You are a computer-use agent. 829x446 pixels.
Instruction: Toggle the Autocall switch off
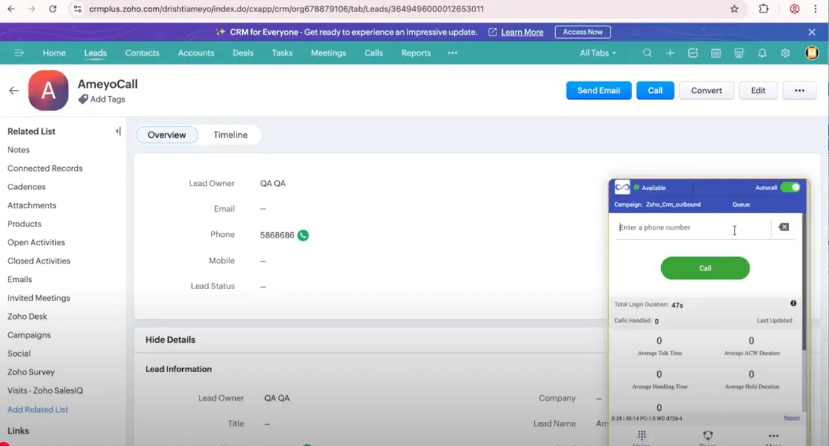[790, 187]
